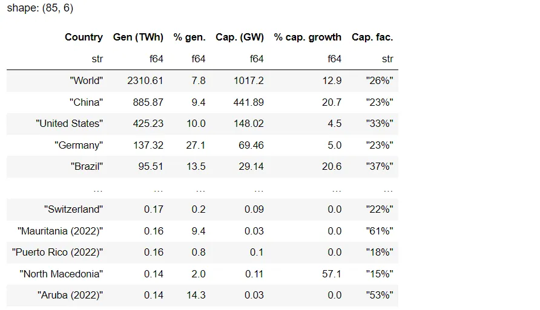
Task: Select the "Puerto Rico (2022)" cell
Action: pos(58,253)
